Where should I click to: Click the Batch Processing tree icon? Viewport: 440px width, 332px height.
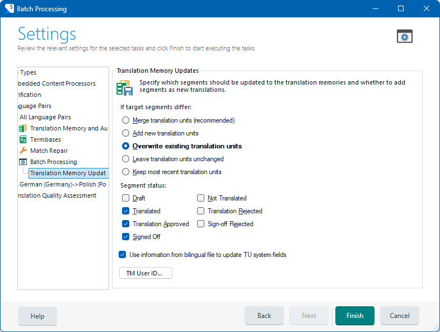click(23, 162)
